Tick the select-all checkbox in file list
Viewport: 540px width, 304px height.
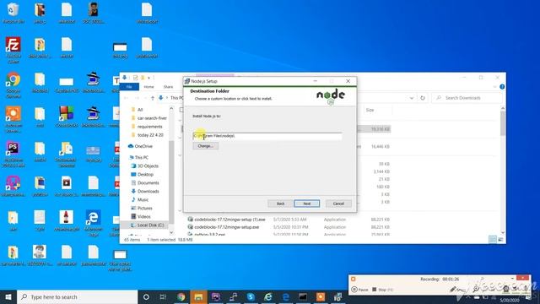pos(182,110)
